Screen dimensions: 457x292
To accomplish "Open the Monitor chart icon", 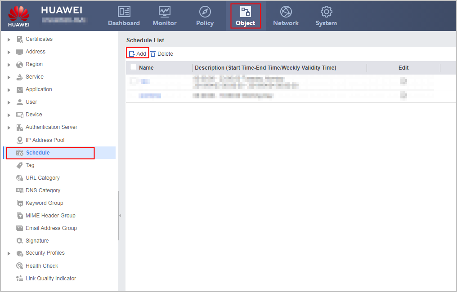I will [x=165, y=12].
